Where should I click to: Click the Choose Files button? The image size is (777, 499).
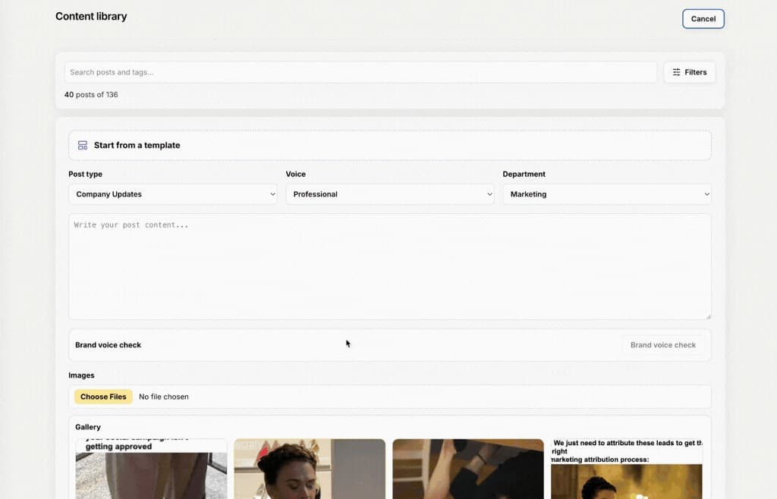[103, 397]
